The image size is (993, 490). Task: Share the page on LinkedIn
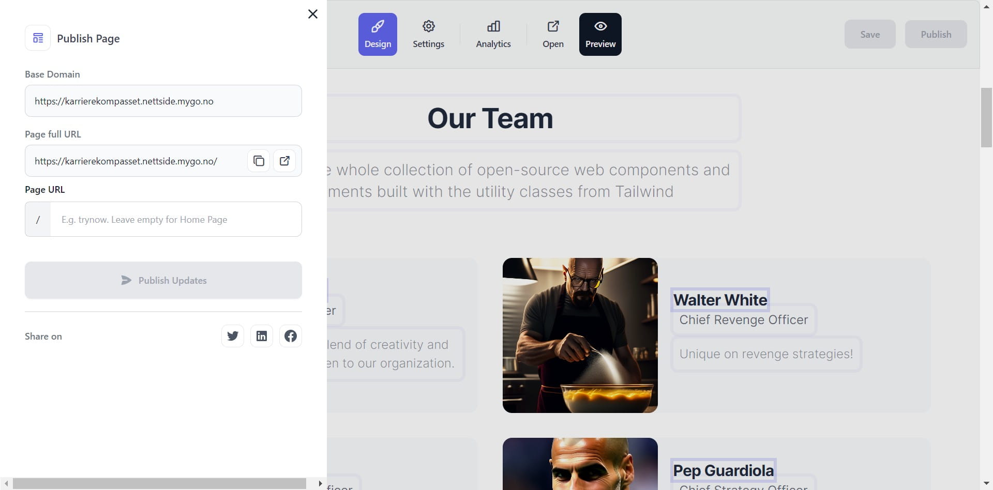coord(262,336)
